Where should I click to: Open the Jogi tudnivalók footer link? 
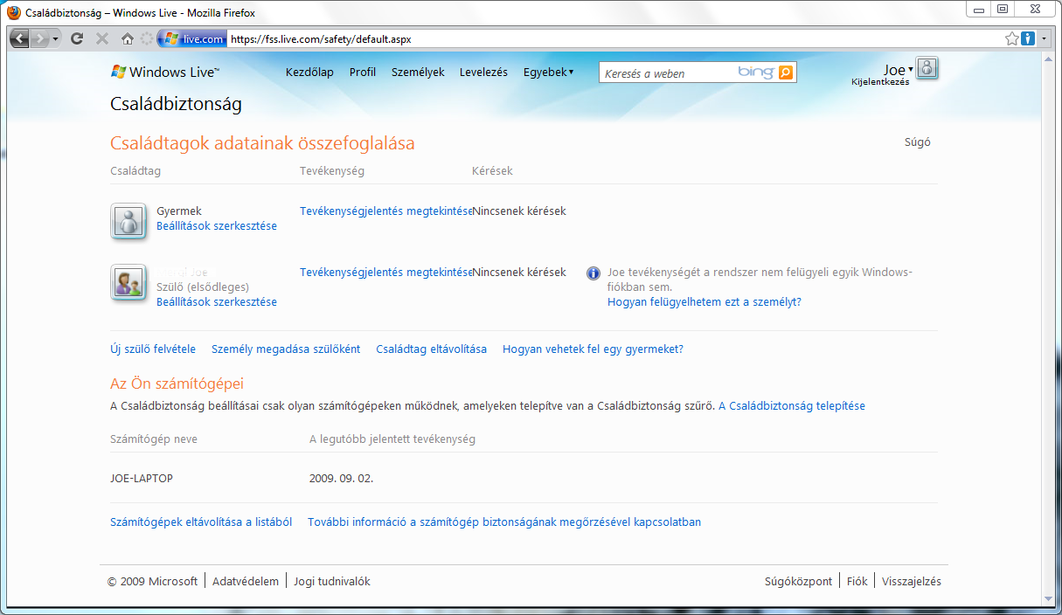pyautogui.click(x=332, y=582)
